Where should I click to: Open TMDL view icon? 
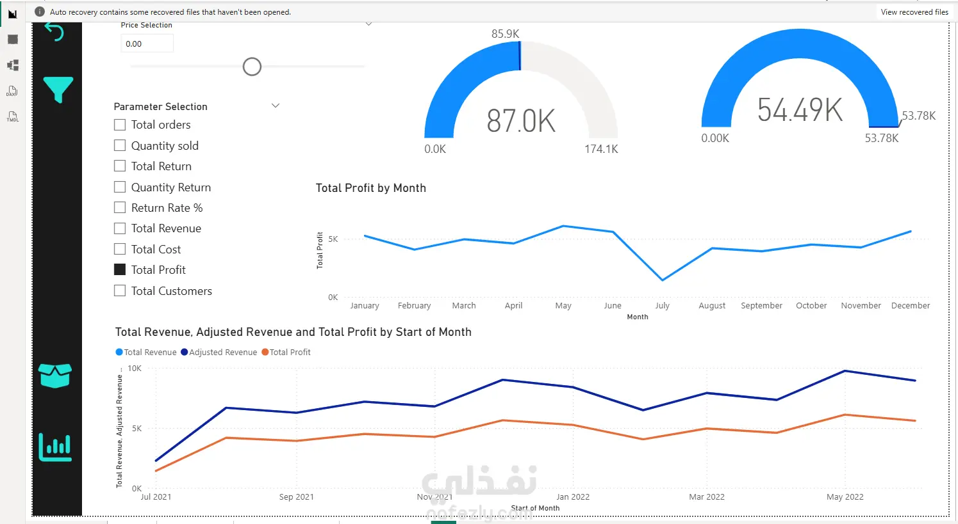[12, 116]
